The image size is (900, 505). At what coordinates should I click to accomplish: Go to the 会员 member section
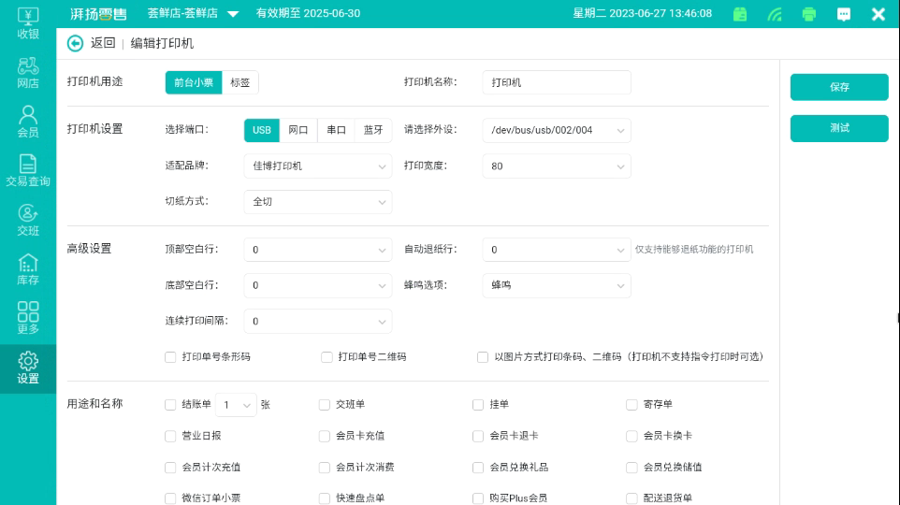(28, 121)
